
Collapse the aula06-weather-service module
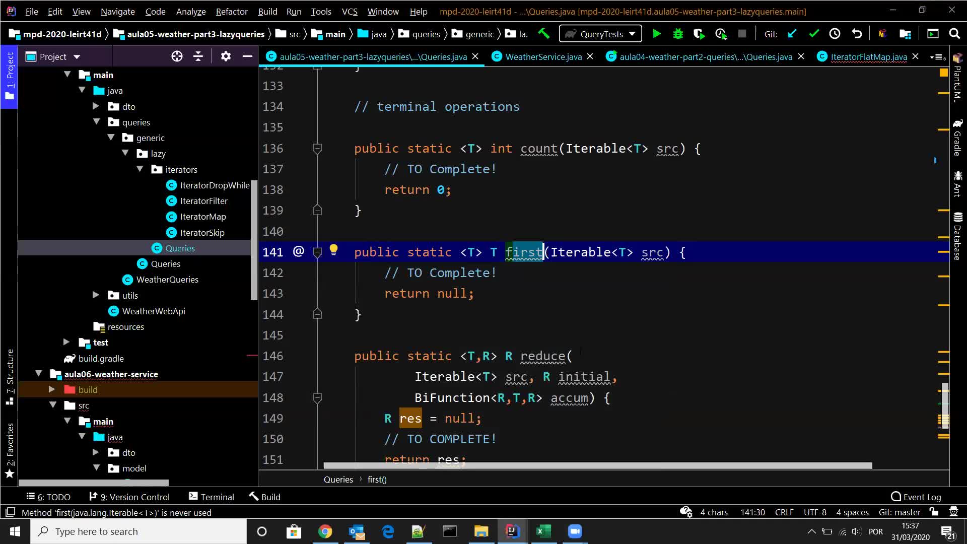tap(38, 374)
